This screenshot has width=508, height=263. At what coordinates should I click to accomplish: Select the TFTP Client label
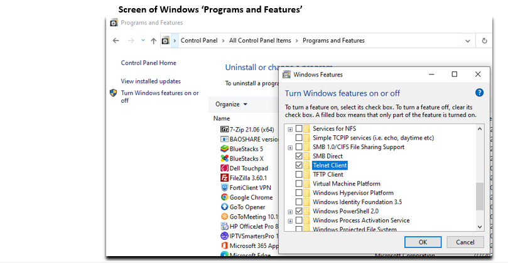(x=328, y=175)
